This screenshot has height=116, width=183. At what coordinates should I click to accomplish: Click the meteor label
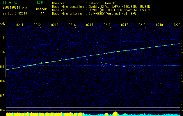[41, 9]
